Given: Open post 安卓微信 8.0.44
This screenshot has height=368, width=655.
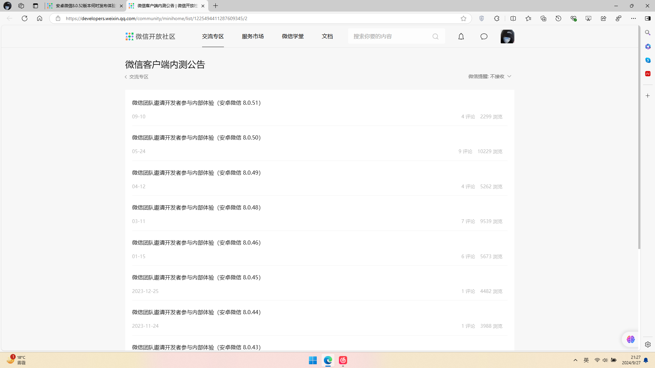Looking at the screenshot, I should click(x=196, y=312).
